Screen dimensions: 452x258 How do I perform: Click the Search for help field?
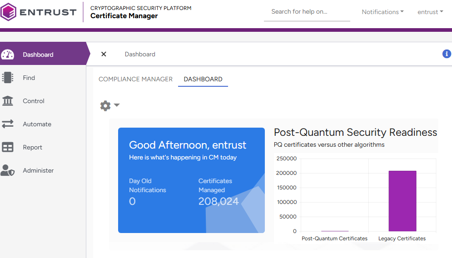tap(307, 12)
